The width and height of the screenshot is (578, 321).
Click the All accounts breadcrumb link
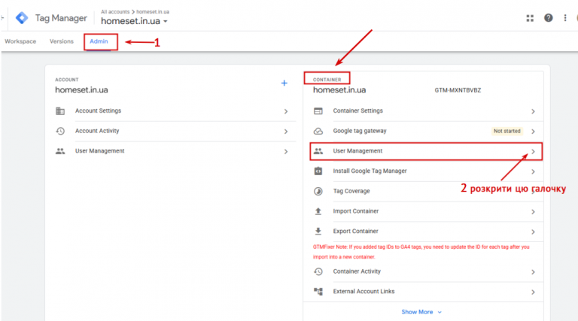tap(115, 12)
